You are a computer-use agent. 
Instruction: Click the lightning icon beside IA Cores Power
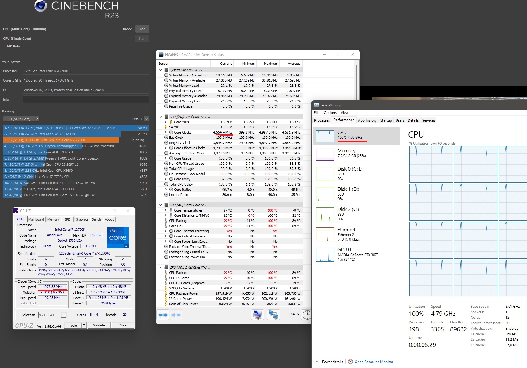pos(166,299)
